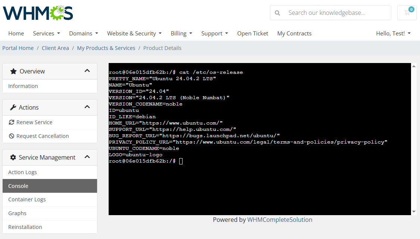
Task: Click the Renew Service refresh icon
Action: pos(11,122)
